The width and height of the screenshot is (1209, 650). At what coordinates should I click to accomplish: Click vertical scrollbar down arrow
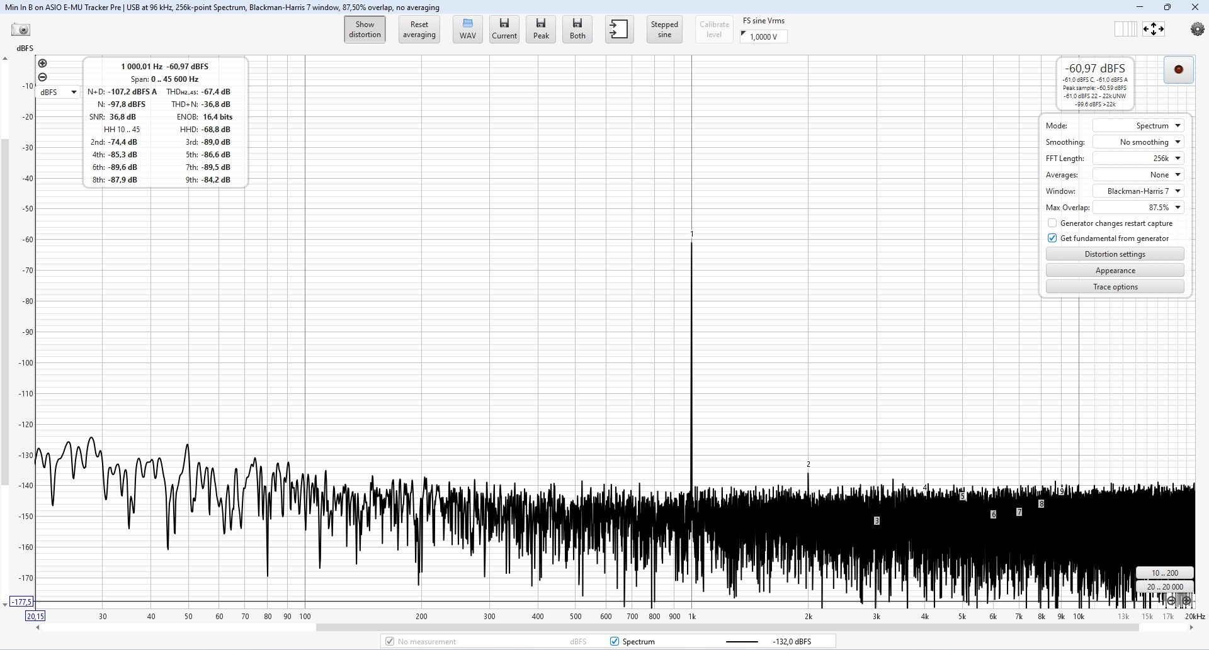(x=5, y=605)
